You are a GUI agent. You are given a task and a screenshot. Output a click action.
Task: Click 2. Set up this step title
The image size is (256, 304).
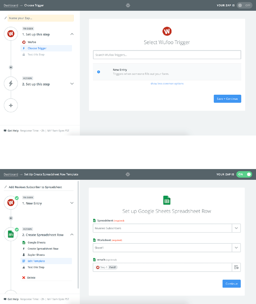click(x=36, y=84)
